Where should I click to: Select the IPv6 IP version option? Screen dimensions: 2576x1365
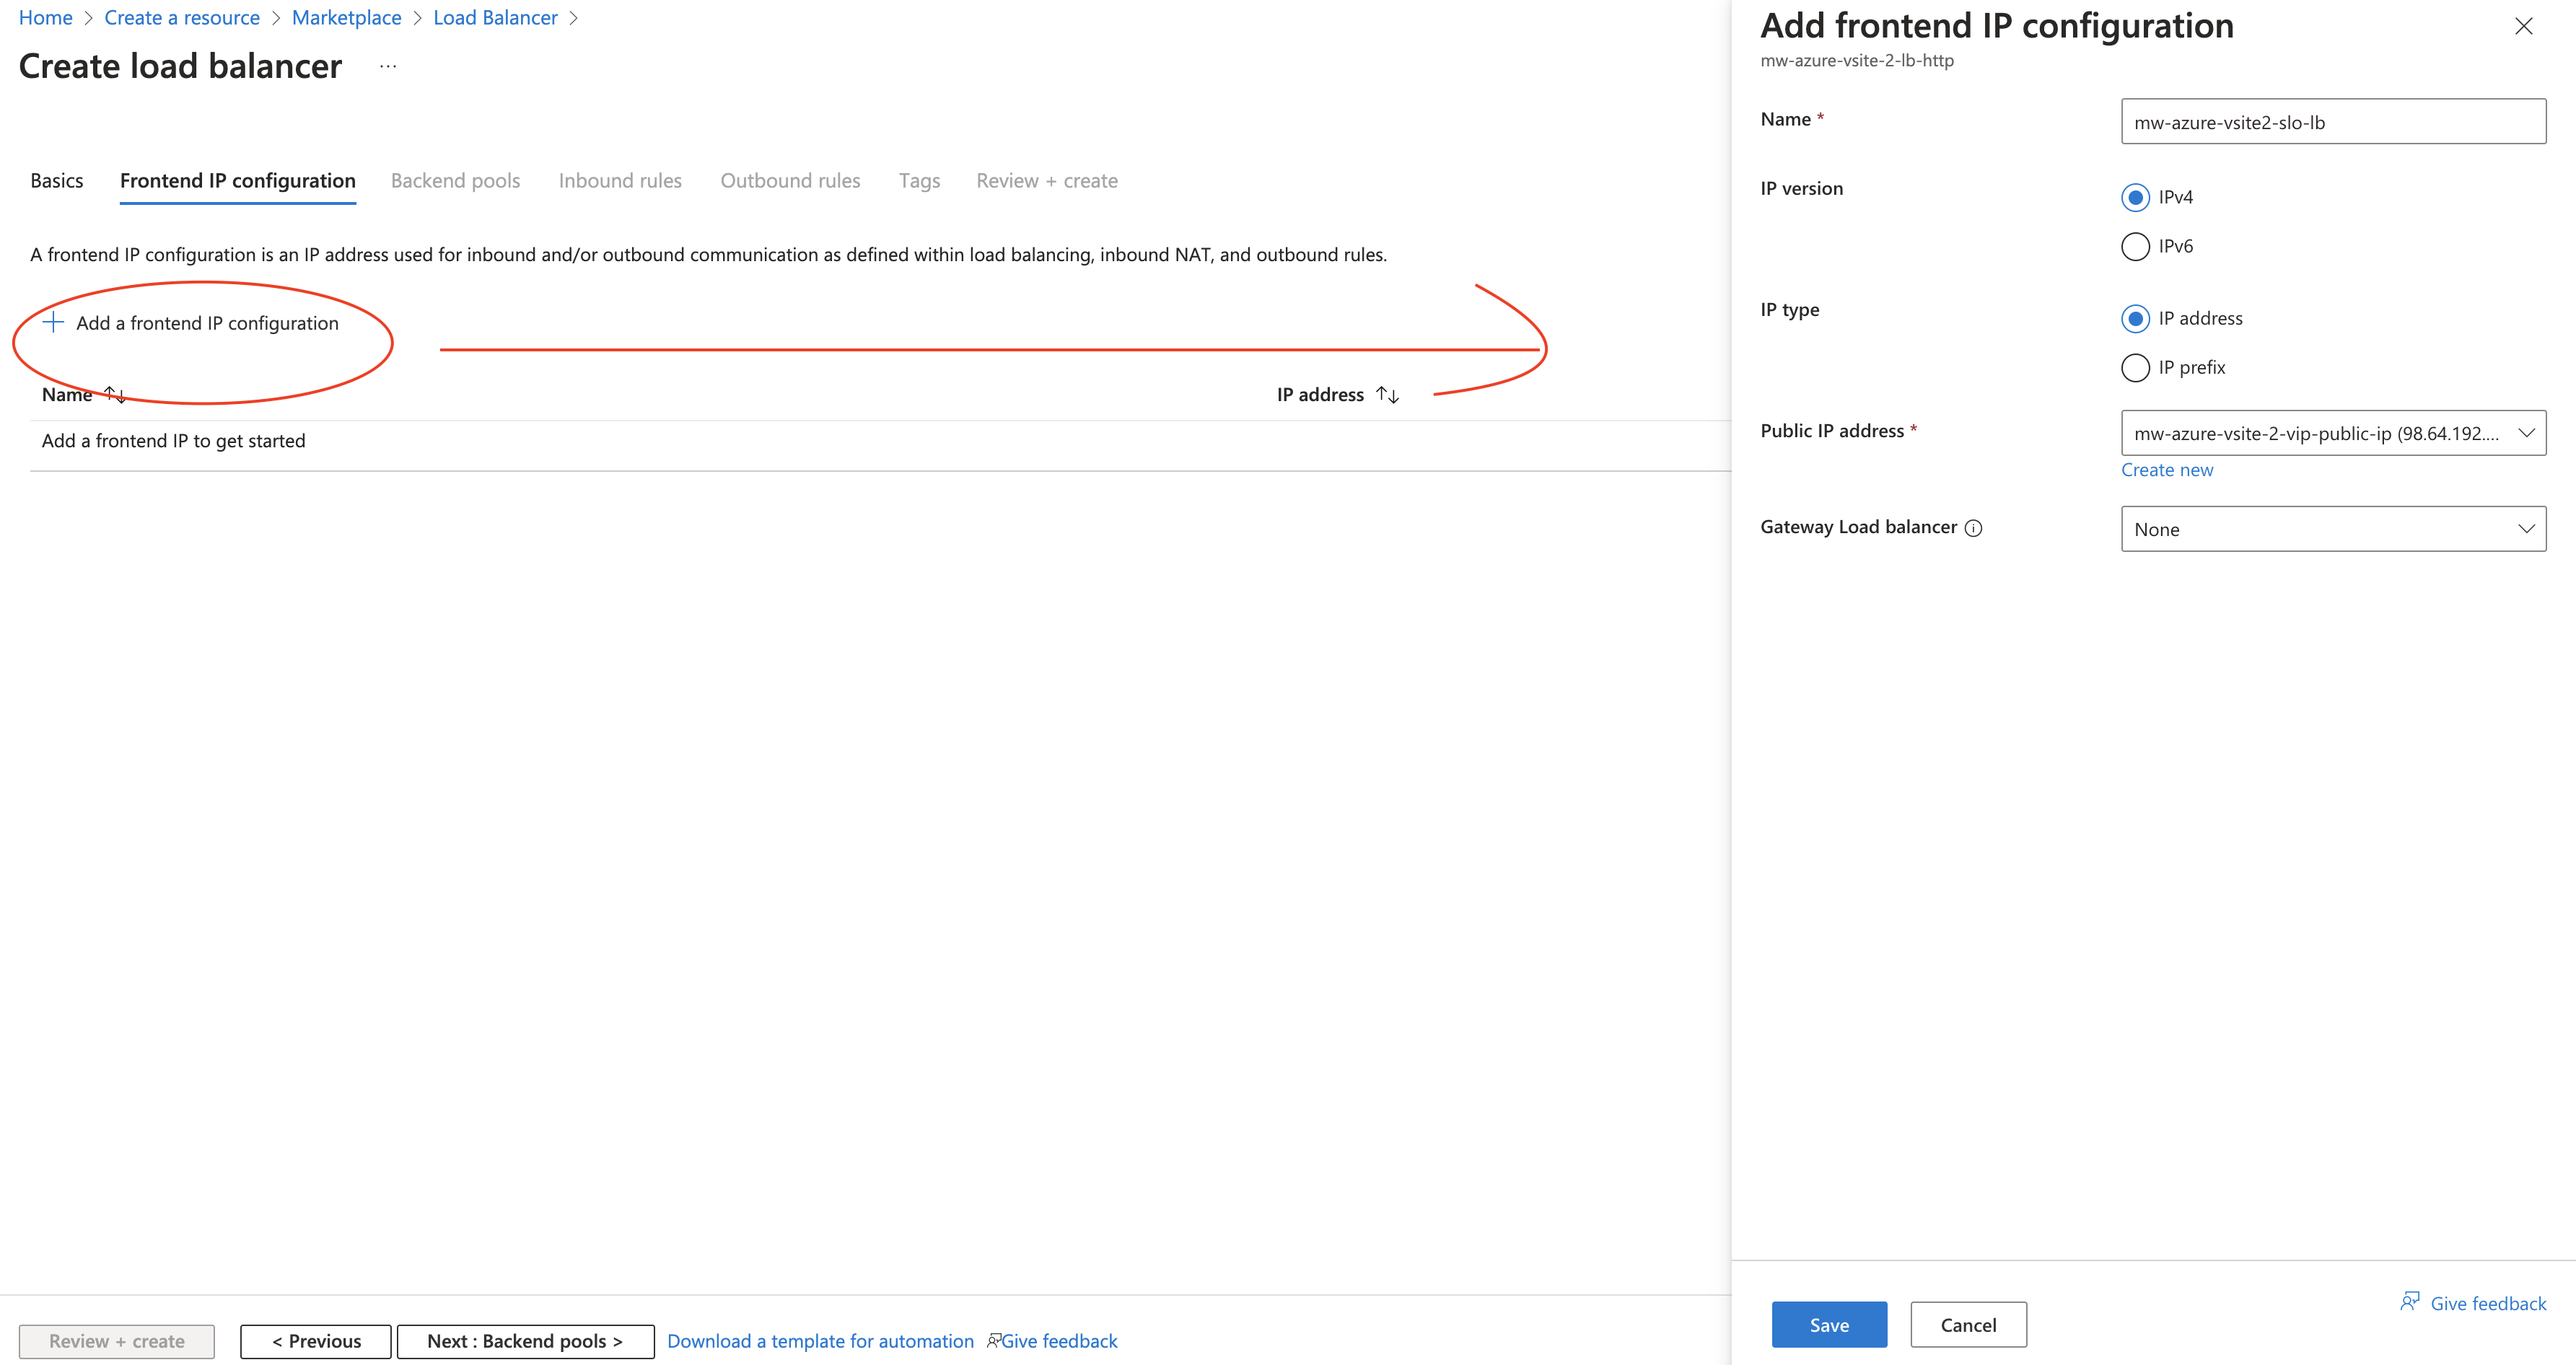[x=2136, y=246]
